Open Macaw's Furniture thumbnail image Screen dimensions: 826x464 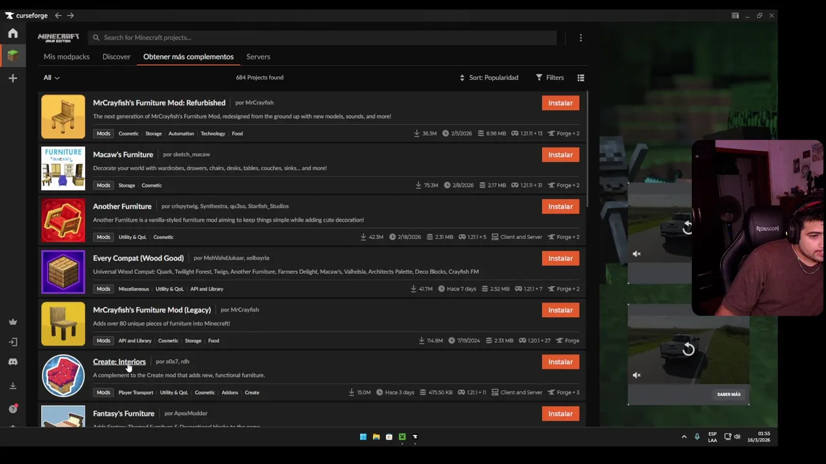(x=63, y=168)
